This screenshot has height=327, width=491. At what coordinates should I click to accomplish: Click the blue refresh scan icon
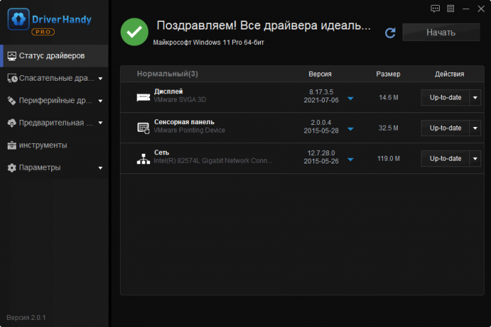click(390, 33)
